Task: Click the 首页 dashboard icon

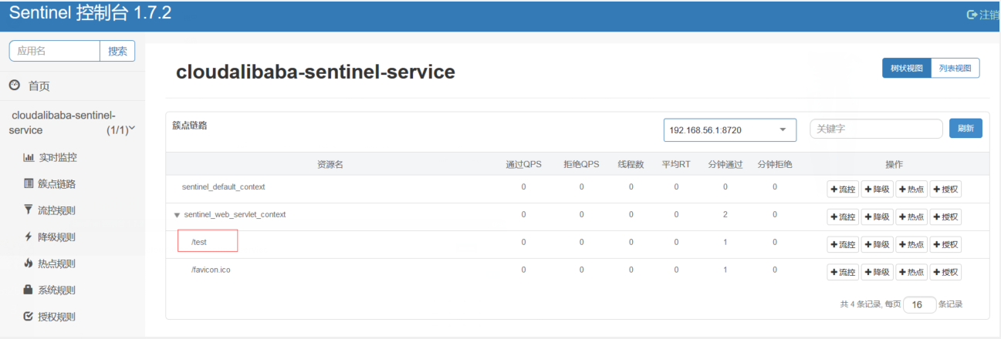Action: pos(14,86)
